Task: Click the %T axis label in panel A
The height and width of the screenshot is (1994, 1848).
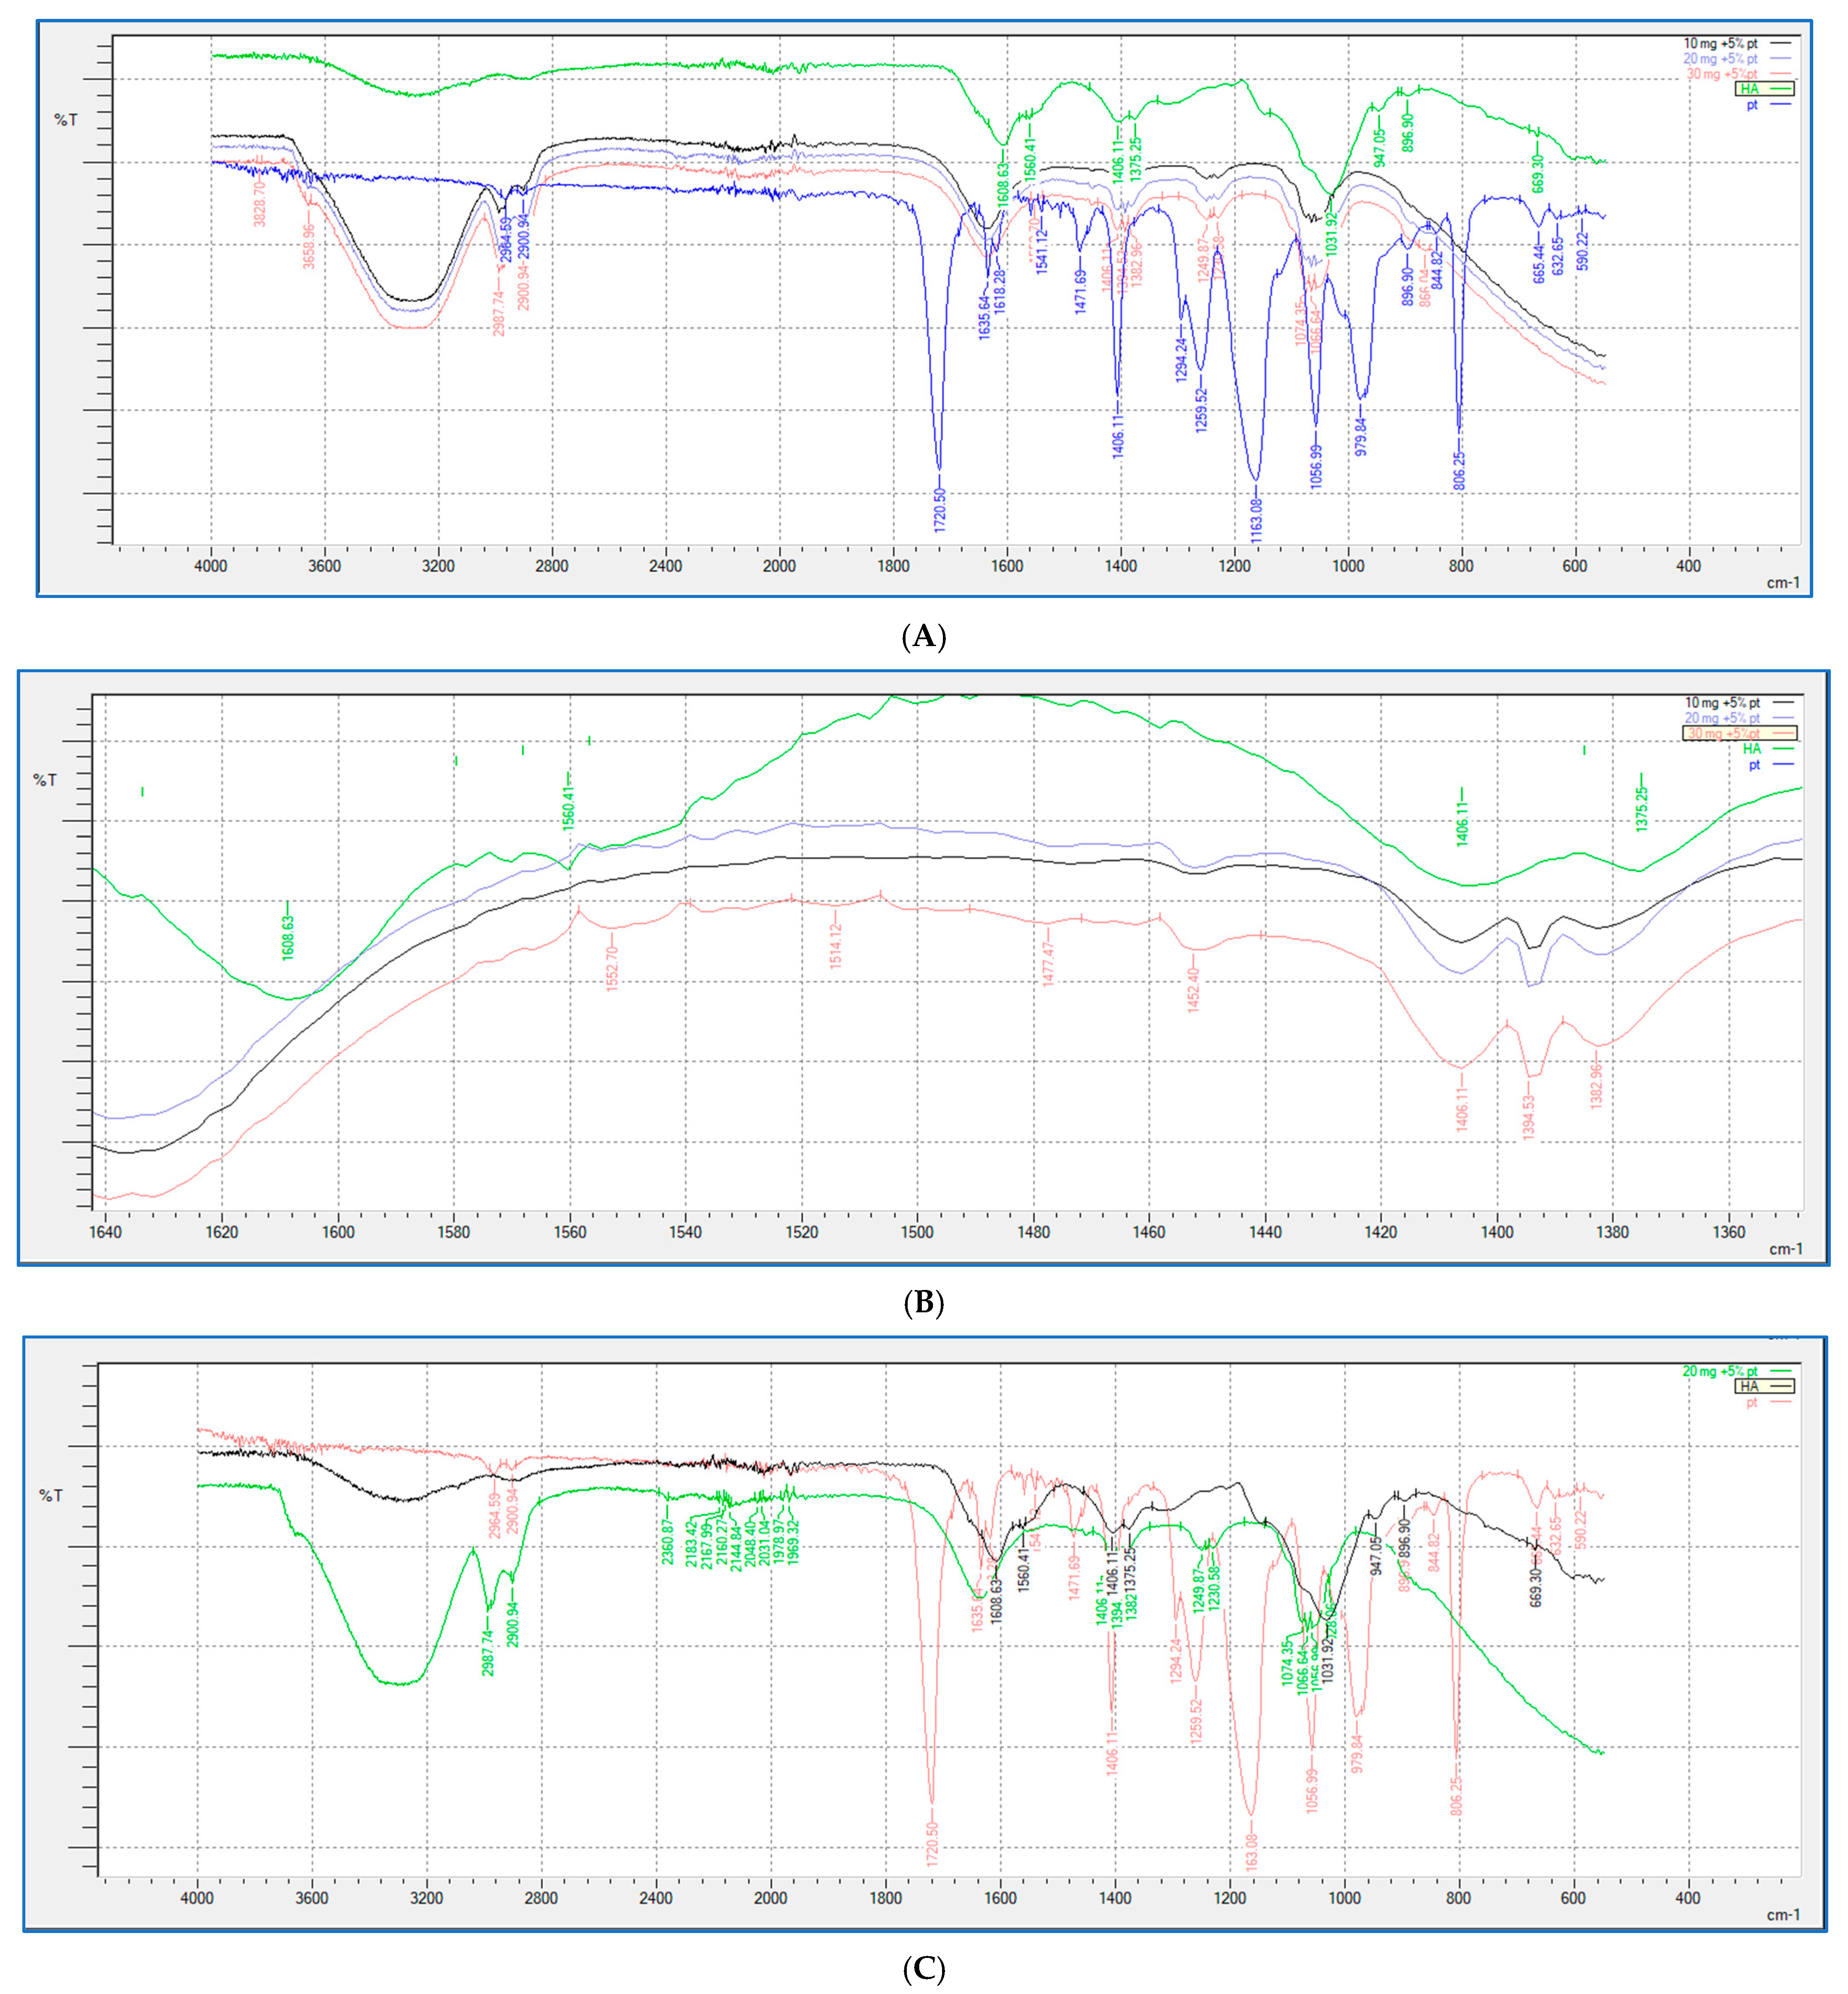Action: click(x=66, y=120)
